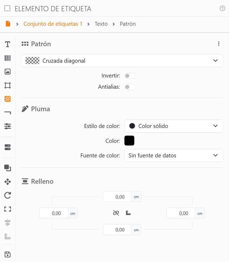Open the Patrón section three-dot menu
Image resolution: width=229 pixels, height=262 pixels.
219,44
